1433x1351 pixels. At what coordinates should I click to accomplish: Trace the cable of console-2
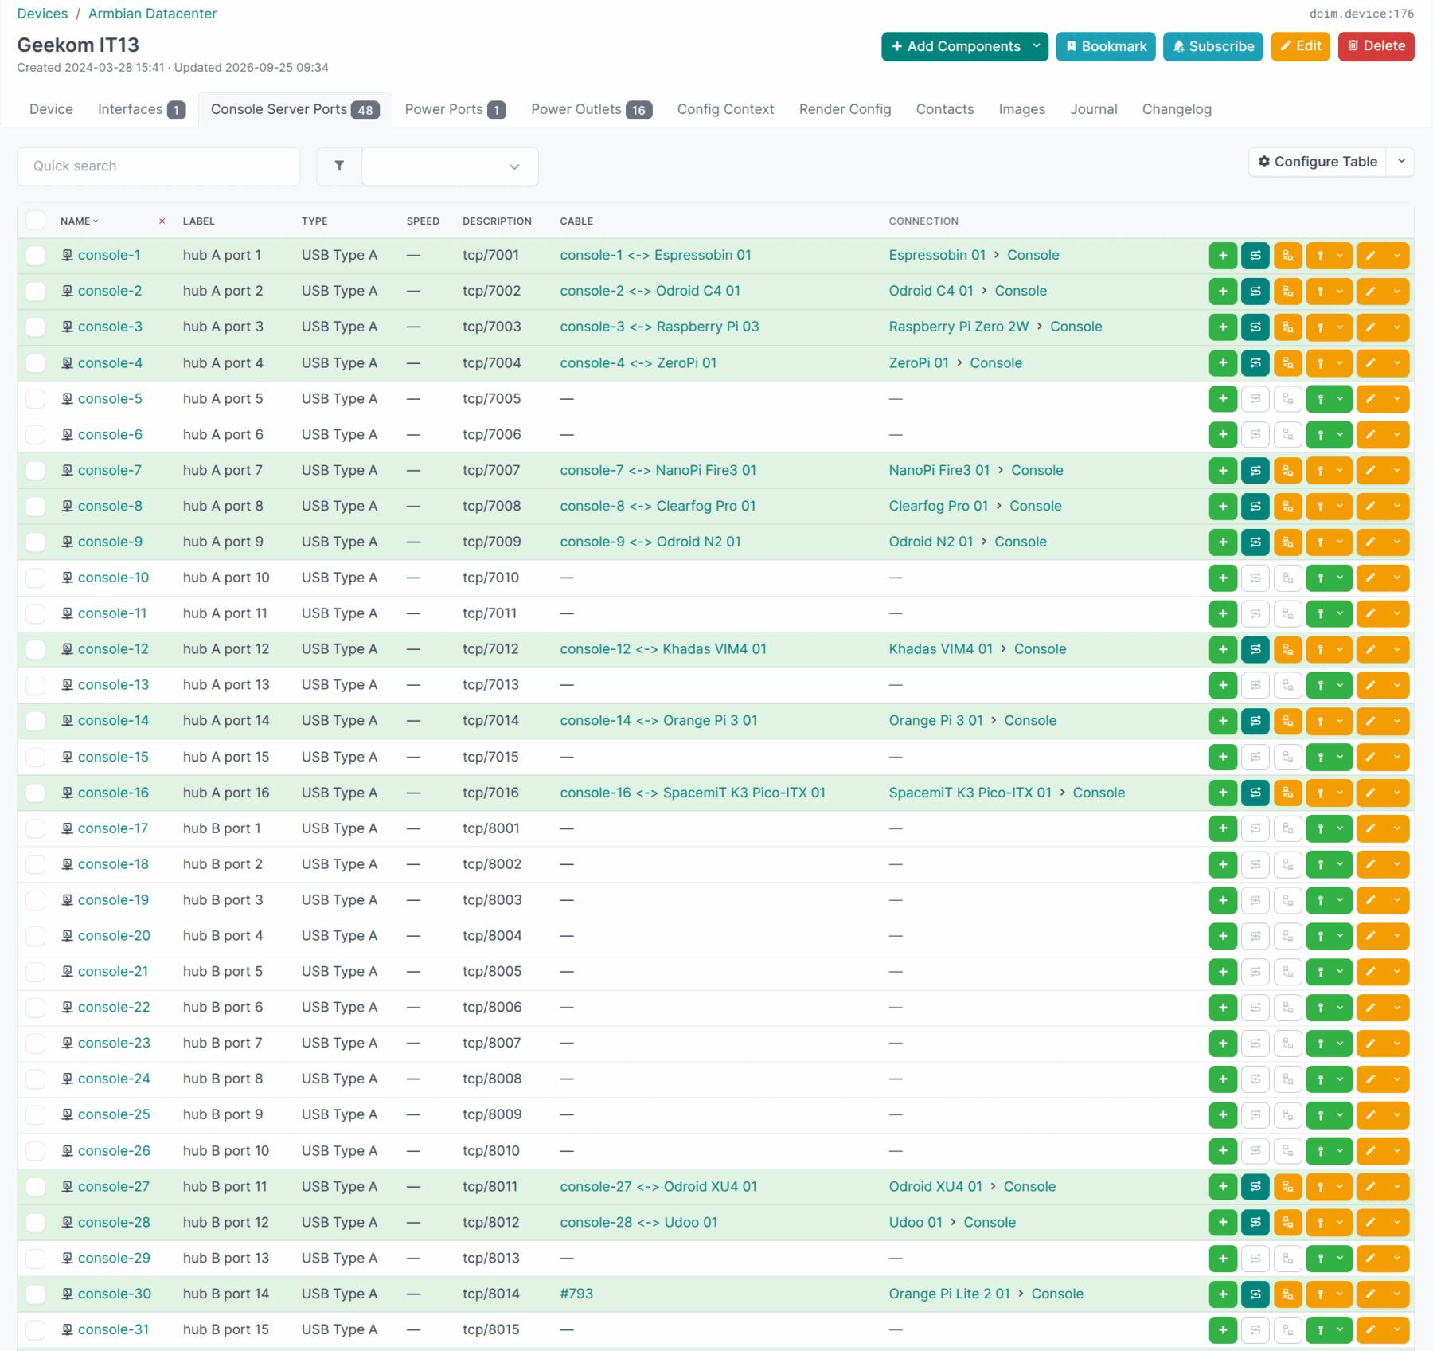1255,292
